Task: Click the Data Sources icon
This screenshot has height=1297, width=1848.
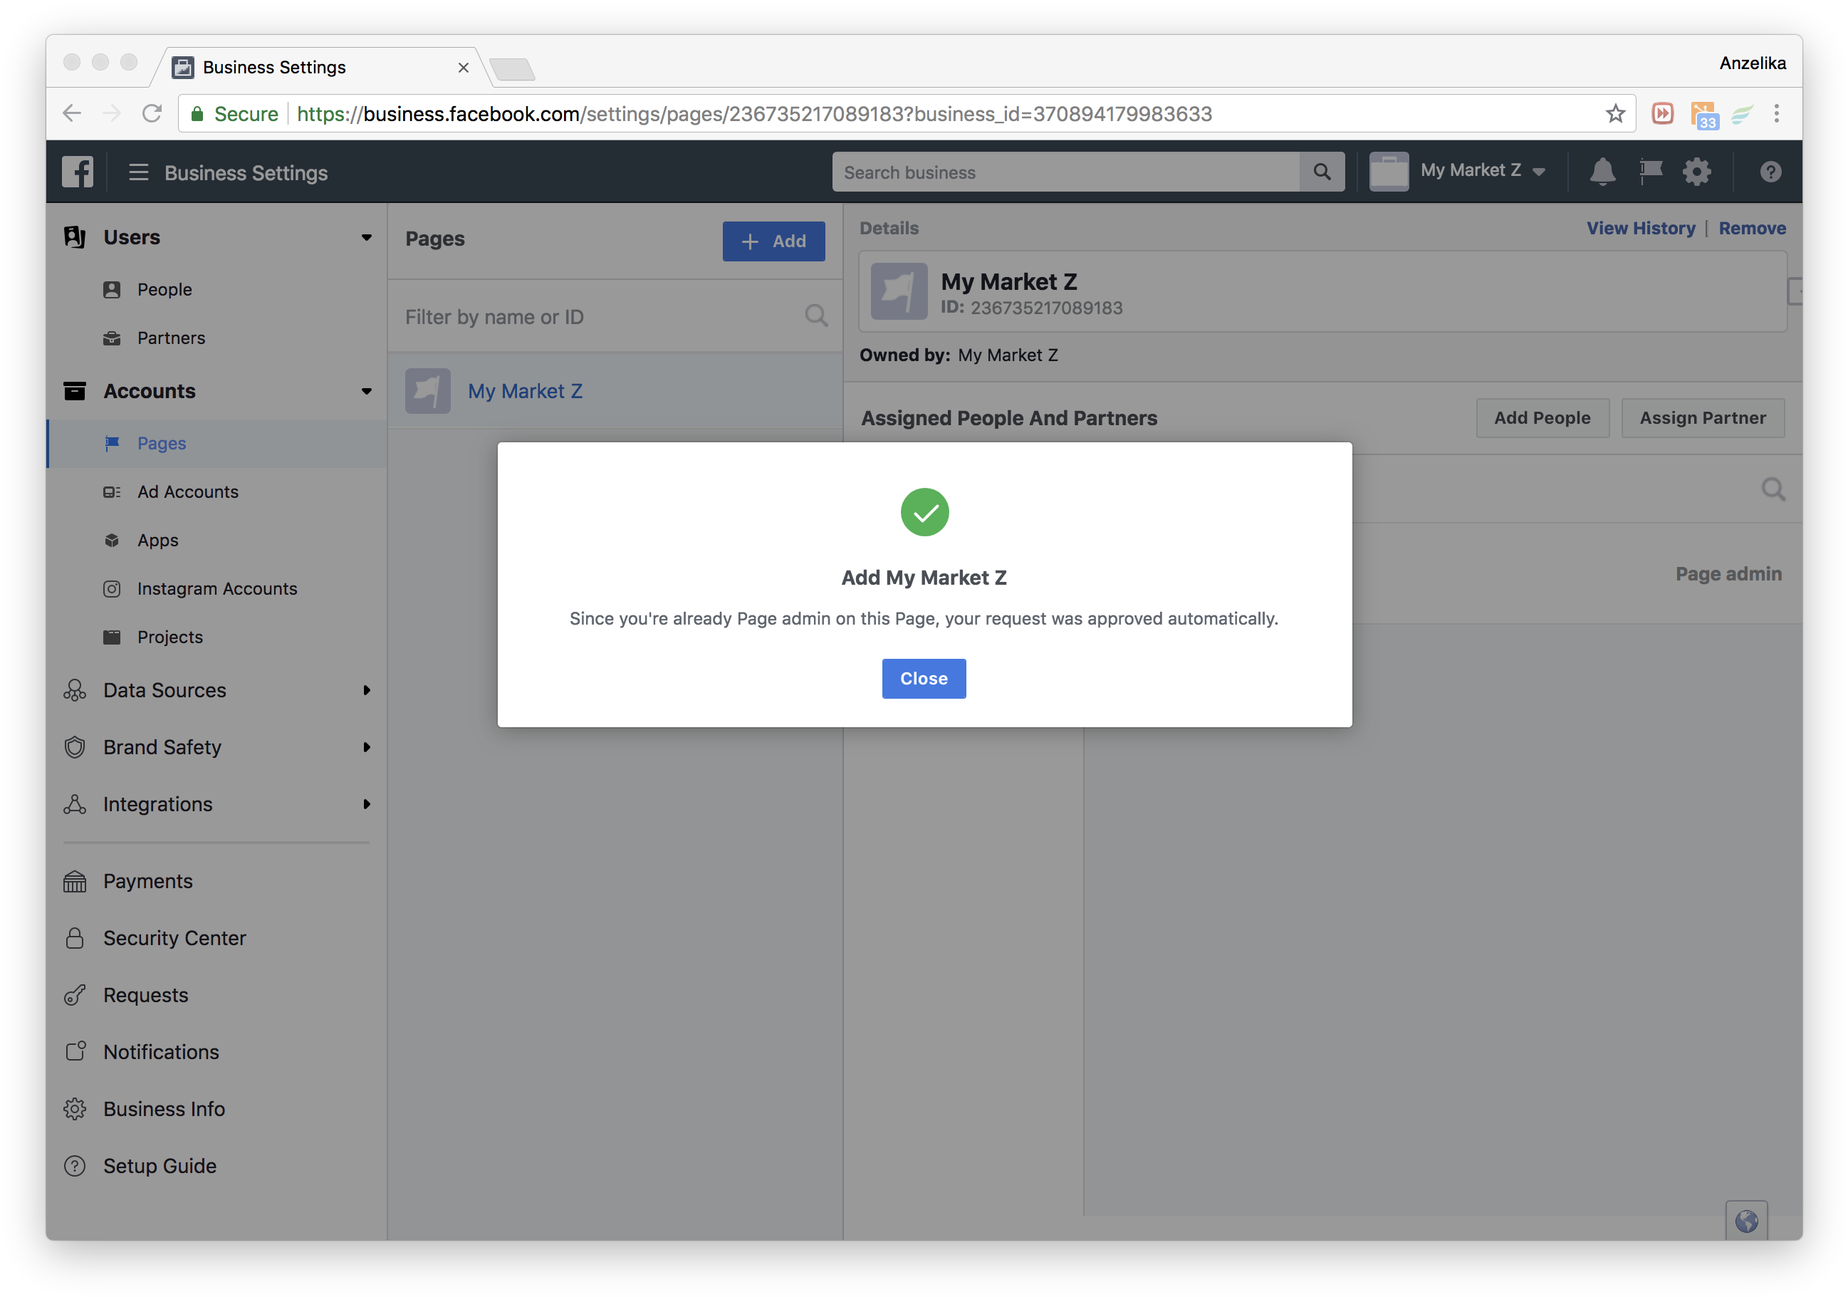Action: tap(75, 690)
